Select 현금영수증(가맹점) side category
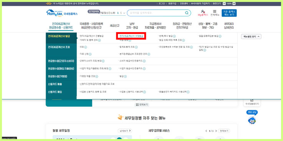 point(61,77)
